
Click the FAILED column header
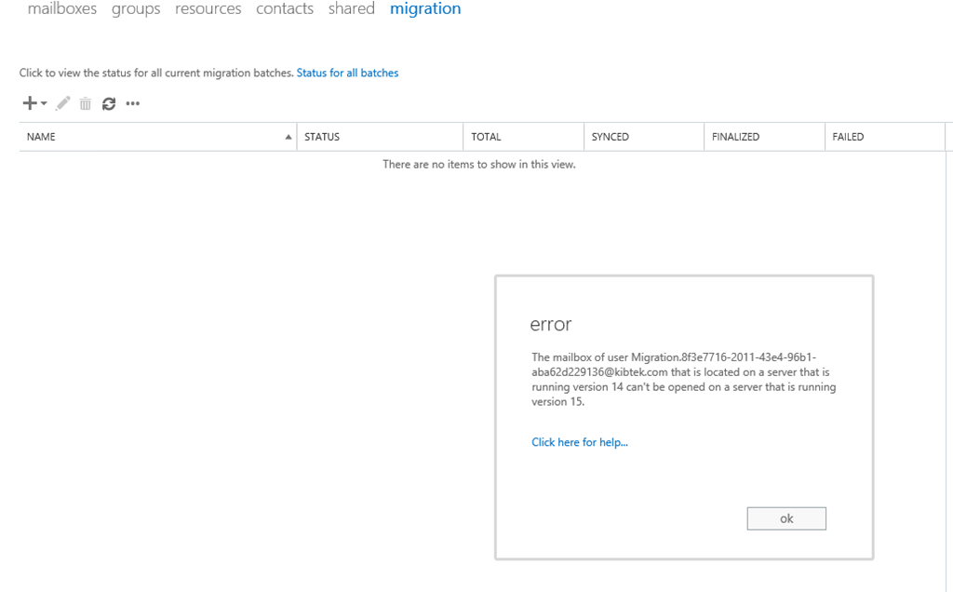pos(885,137)
